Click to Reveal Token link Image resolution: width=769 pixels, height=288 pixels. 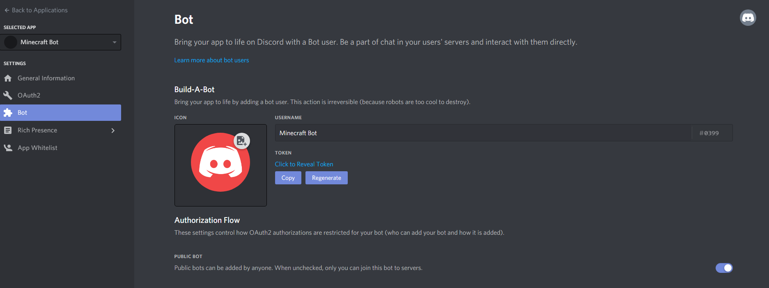tap(304, 164)
